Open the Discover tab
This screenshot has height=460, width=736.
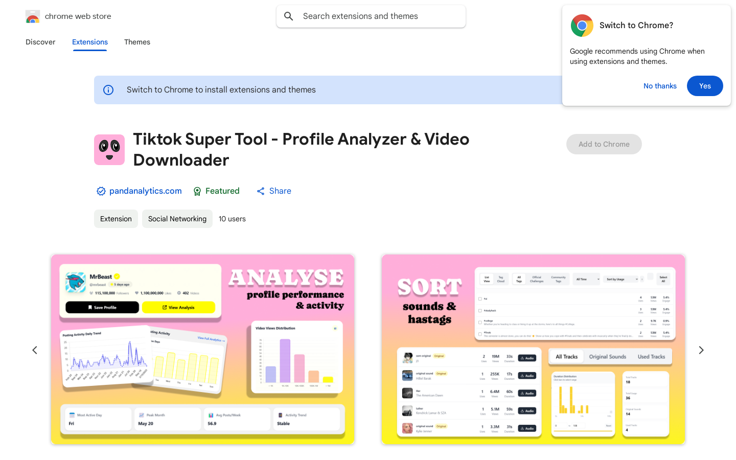(40, 42)
